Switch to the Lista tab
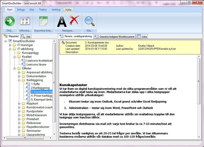Image resolution: width=204 pixels, height=147 pixels. pos(142,37)
